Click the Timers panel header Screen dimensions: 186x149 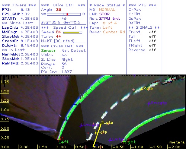click(x=19, y=5)
